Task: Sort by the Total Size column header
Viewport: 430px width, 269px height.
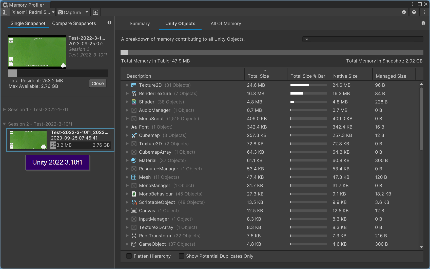Action: [258, 76]
